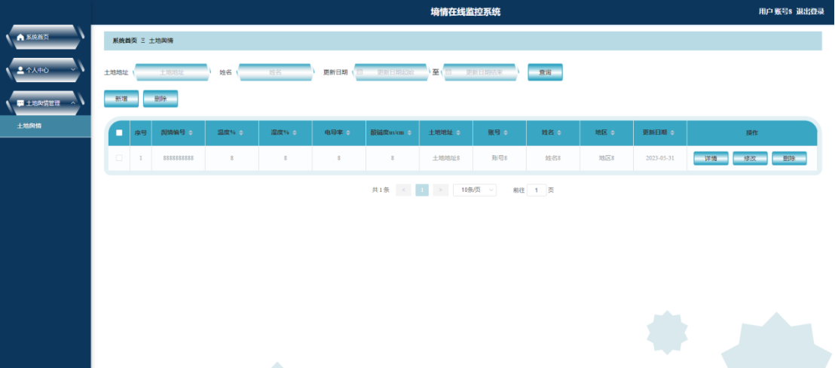This screenshot has height=368, width=835.
Task: Click the 墒情在线监控系统 title
Action: point(466,12)
